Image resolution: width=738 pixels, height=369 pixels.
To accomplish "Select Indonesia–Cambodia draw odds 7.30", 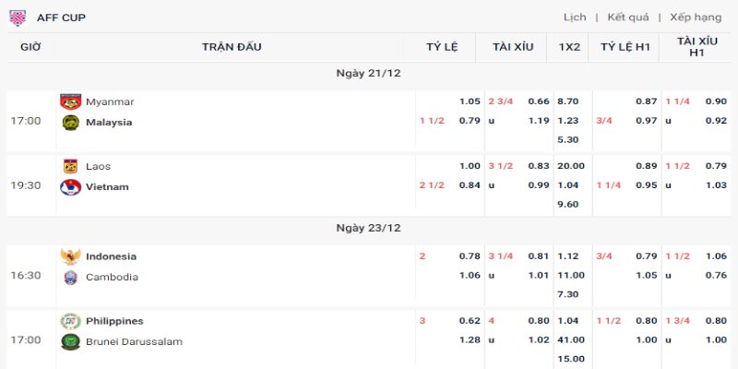I will pyautogui.click(x=568, y=293).
